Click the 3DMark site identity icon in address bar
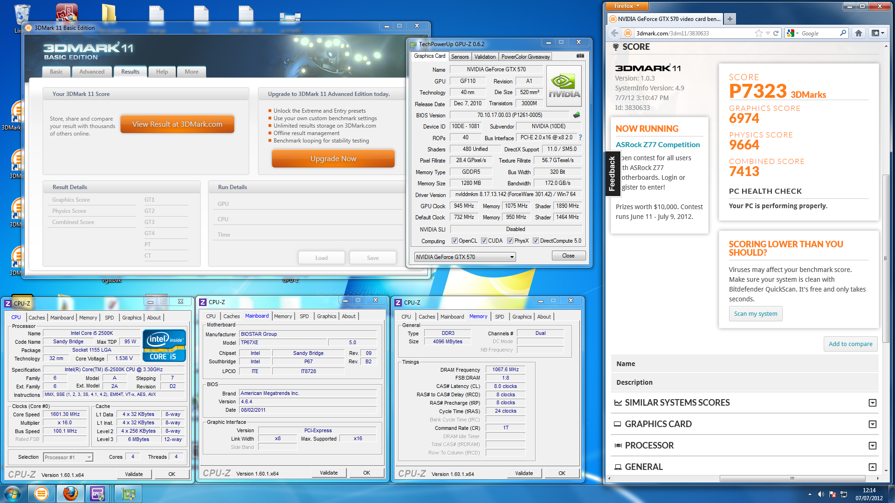This screenshot has height=503, width=895. (628, 33)
